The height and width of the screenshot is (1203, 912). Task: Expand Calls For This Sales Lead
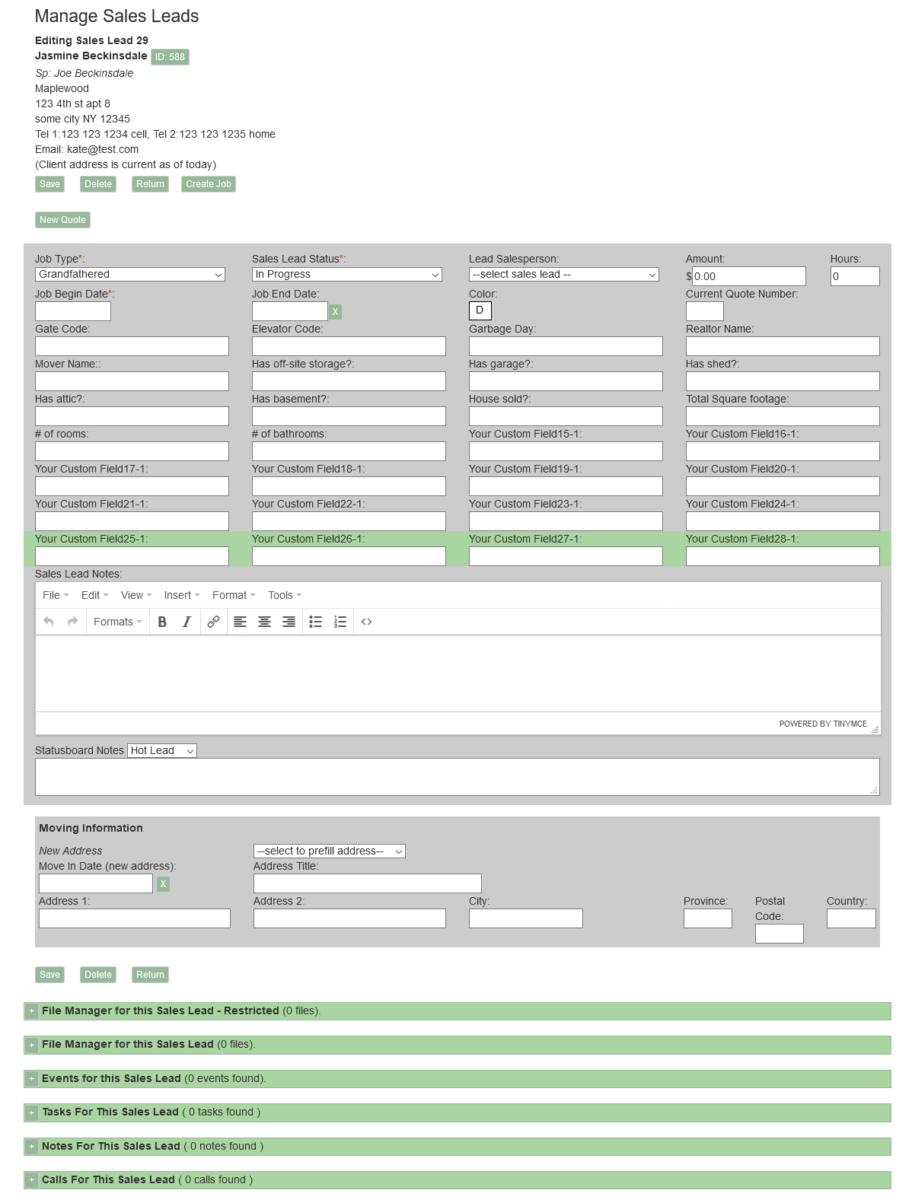pos(32,1180)
